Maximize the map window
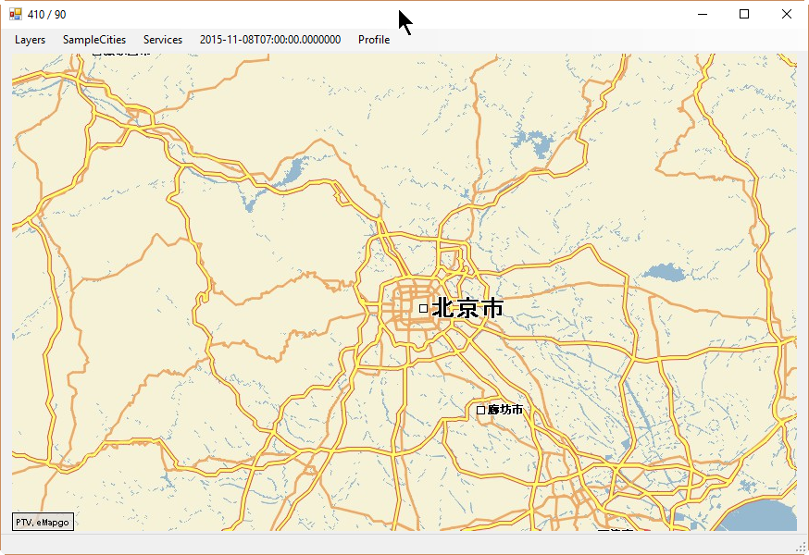 pyautogui.click(x=744, y=14)
